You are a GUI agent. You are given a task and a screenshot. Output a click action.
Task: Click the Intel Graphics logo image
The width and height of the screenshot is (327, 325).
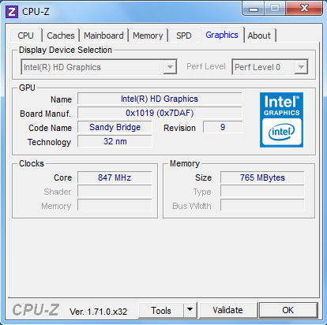[281, 120]
